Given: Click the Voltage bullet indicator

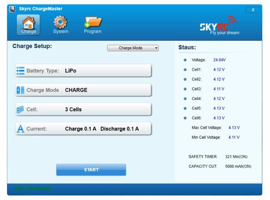Looking at the screenshot, I should [x=185, y=60].
